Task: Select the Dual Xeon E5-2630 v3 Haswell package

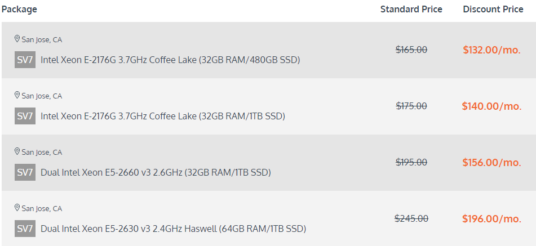Action: click(173, 229)
